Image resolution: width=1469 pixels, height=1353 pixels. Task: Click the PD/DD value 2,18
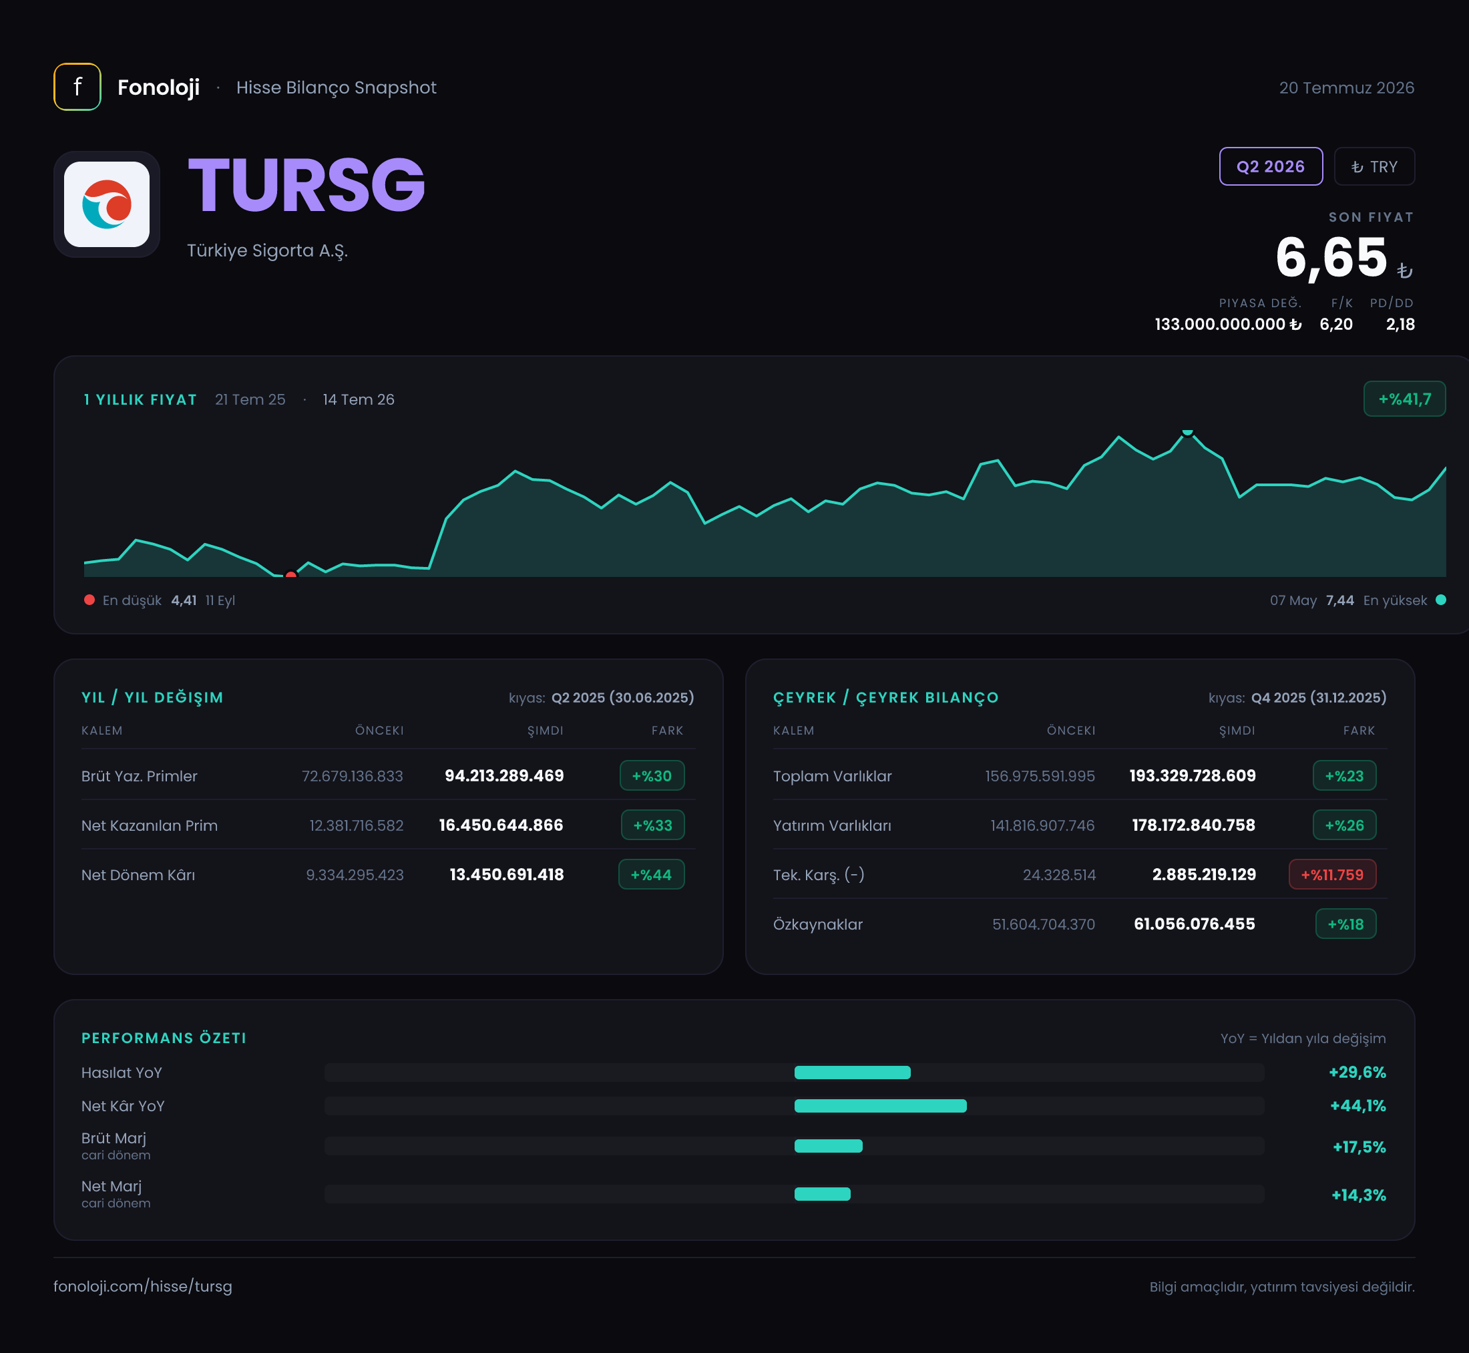[x=1400, y=325]
